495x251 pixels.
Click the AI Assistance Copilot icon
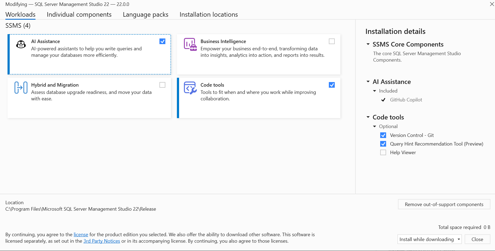[x=21, y=44]
